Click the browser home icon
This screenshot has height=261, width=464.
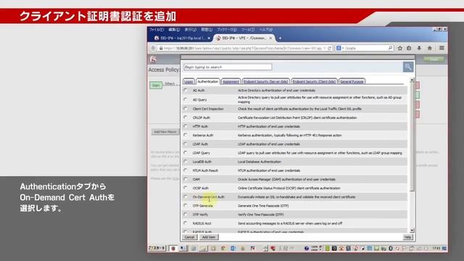[430, 48]
